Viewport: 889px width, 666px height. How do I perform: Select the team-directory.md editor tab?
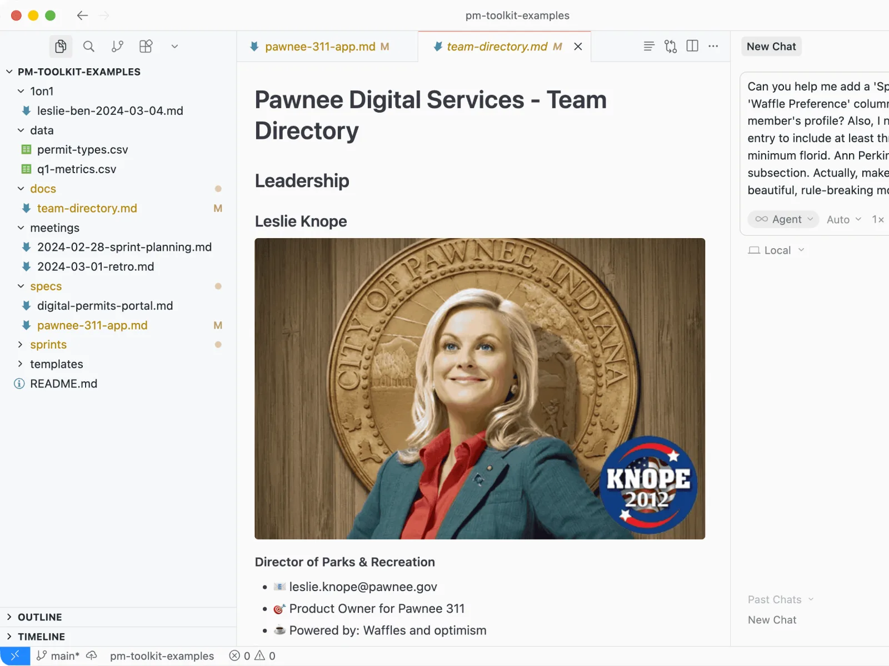pos(505,47)
